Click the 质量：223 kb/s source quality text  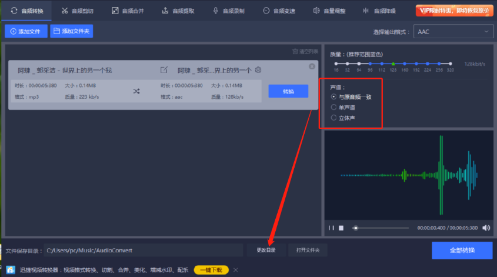tap(82, 97)
